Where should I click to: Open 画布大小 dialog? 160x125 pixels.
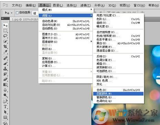point(66,38)
